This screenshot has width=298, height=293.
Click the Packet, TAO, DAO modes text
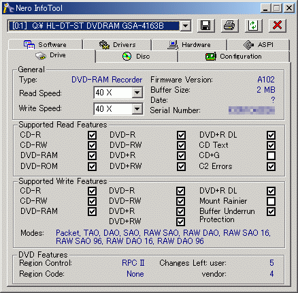pyautogui.click(x=163, y=237)
